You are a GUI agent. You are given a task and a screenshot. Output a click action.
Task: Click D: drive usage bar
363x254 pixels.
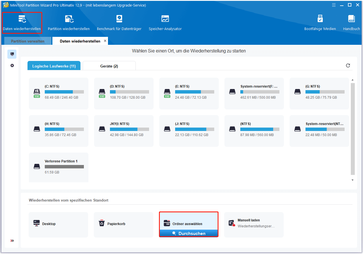[x=130, y=92]
